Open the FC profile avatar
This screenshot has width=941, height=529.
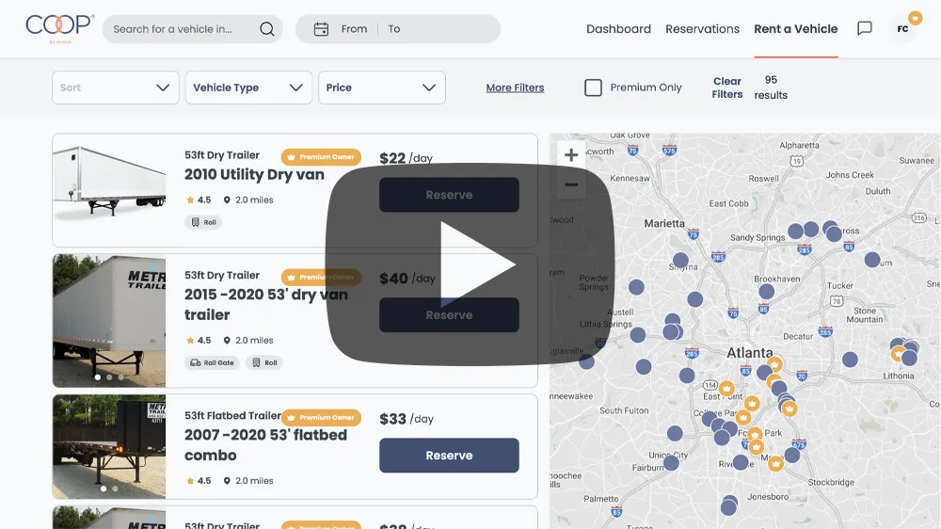[902, 28]
